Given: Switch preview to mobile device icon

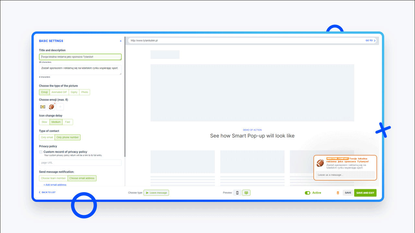Looking at the screenshot, I should tap(237, 193).
